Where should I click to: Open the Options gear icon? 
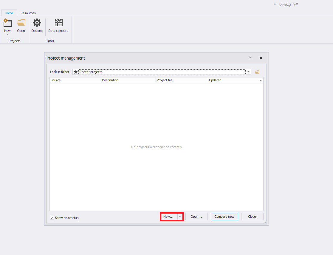point(37,23)
